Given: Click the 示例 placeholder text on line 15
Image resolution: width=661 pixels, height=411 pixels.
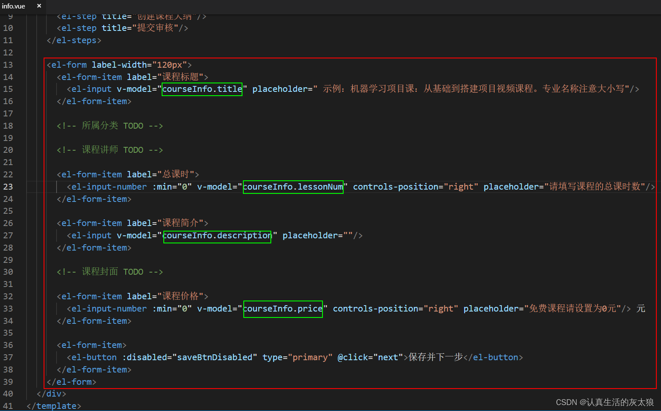Looking at the screenshot, I should click(x=473, y=89).
